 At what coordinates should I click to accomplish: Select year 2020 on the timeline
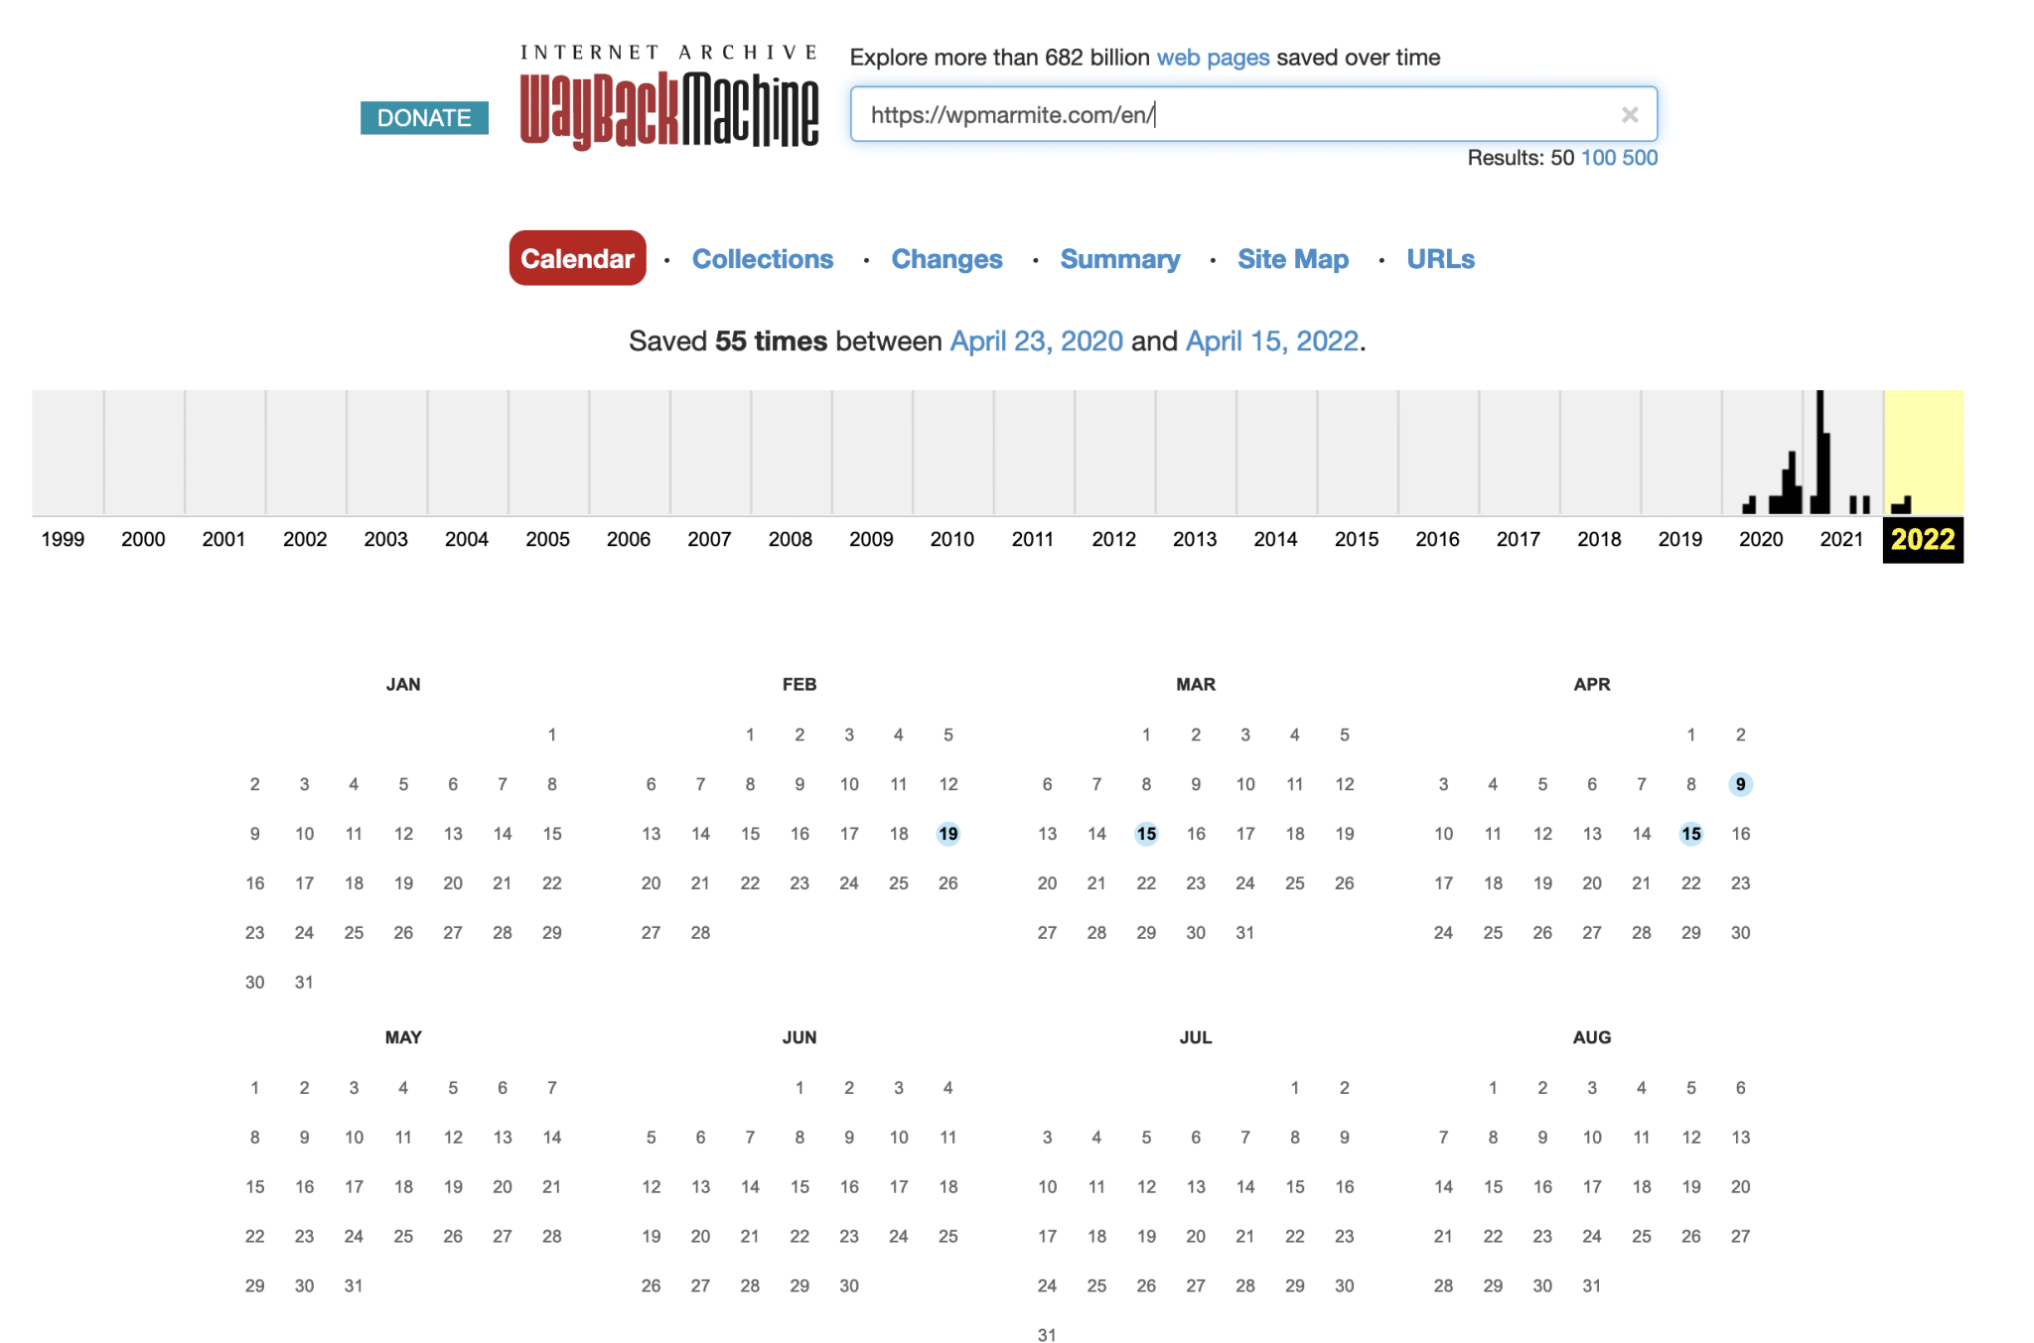tap(1761, 539)
